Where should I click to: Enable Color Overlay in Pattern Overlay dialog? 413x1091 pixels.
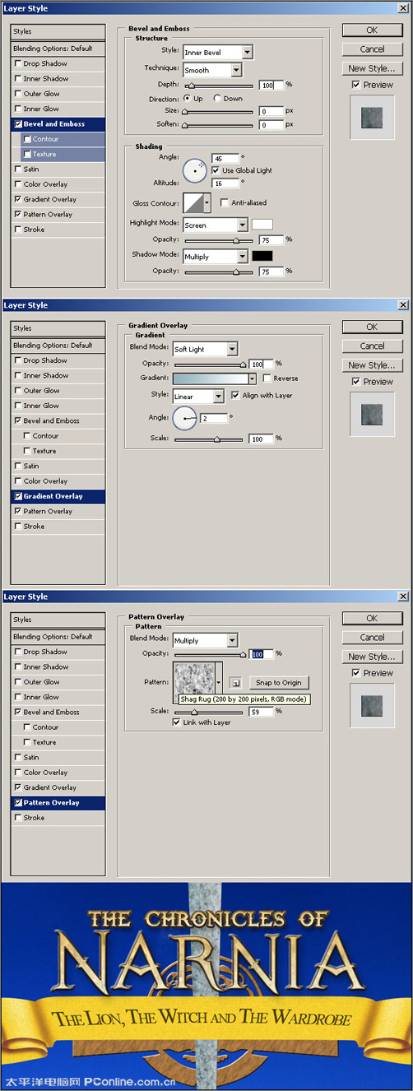click(x=18, y=773)
